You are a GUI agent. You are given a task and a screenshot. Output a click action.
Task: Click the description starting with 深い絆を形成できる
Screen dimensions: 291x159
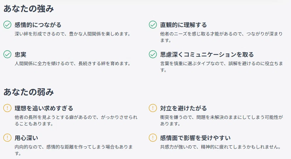[73, 34]
